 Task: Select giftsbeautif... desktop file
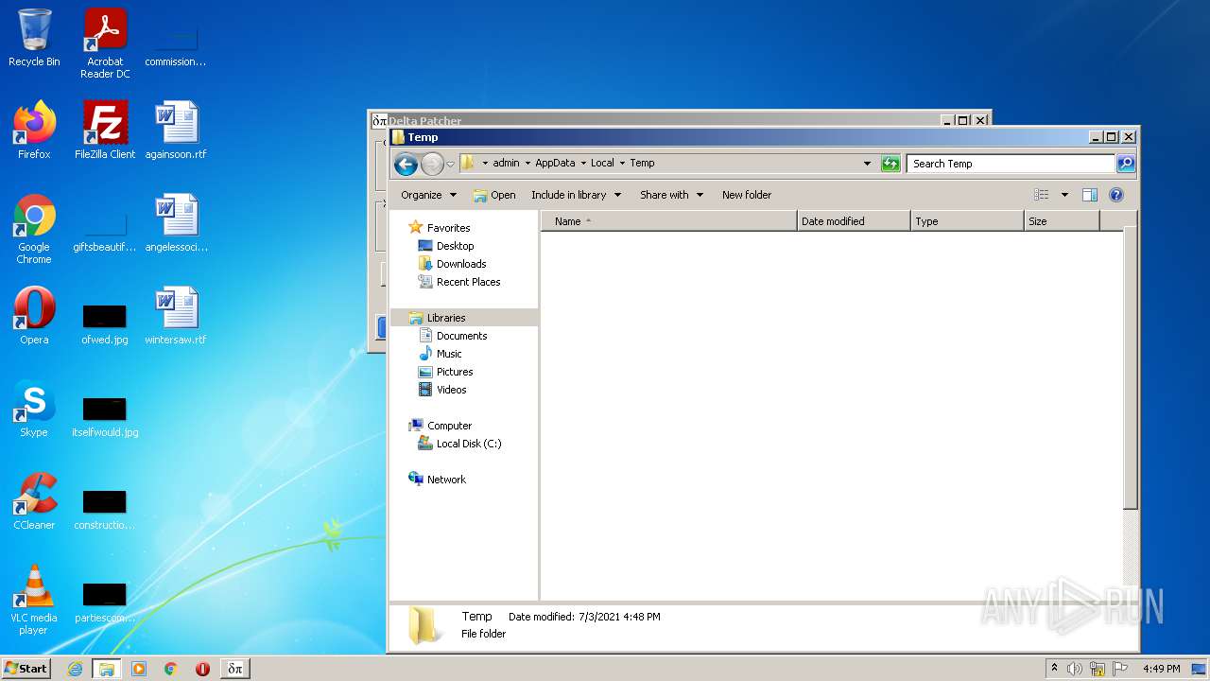(105, 232)
